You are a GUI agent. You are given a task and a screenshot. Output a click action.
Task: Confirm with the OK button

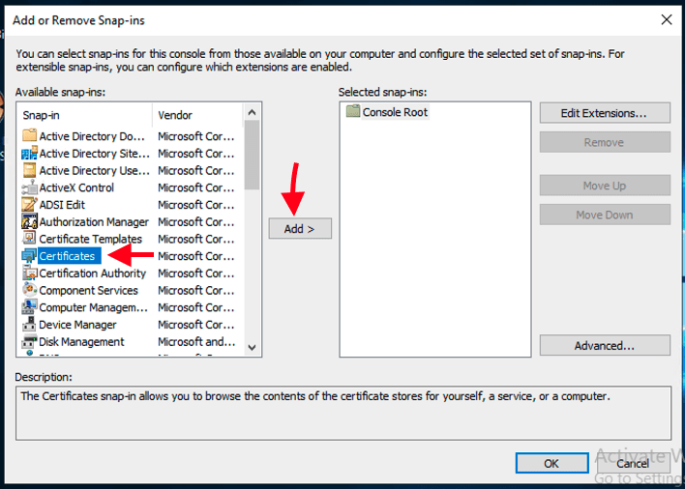pyautogui.click(x=551, y=463)
